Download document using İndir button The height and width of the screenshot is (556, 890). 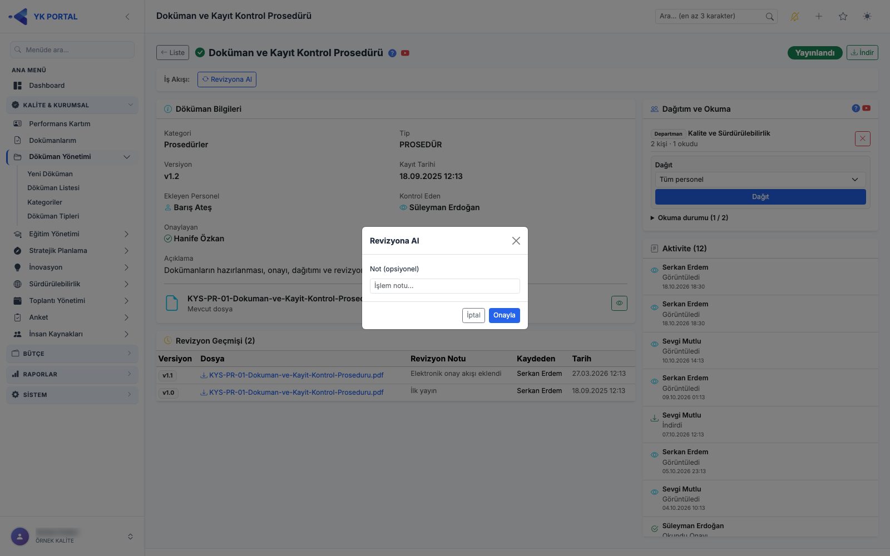(x=862, y=53)
